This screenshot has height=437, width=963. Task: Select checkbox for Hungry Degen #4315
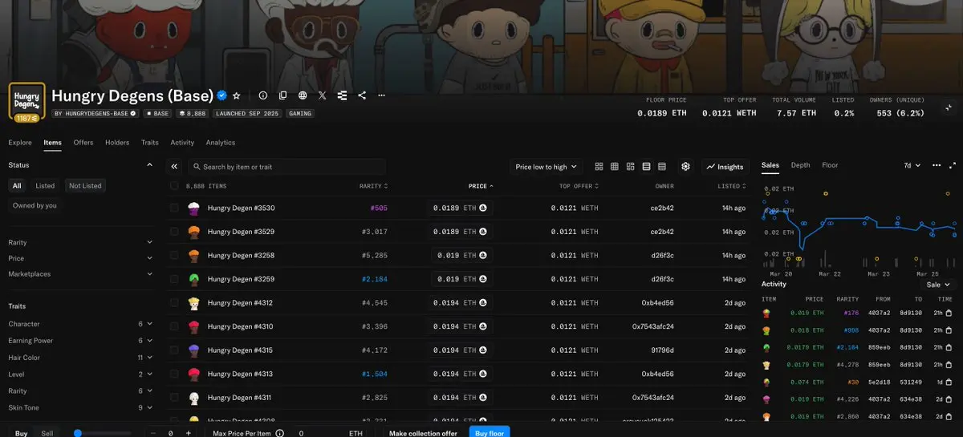coord(174,350)
